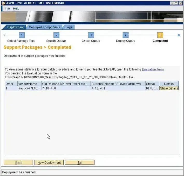Click step 1 Select Package Type box
Screen dimensions: 184x176
point(22,35)
